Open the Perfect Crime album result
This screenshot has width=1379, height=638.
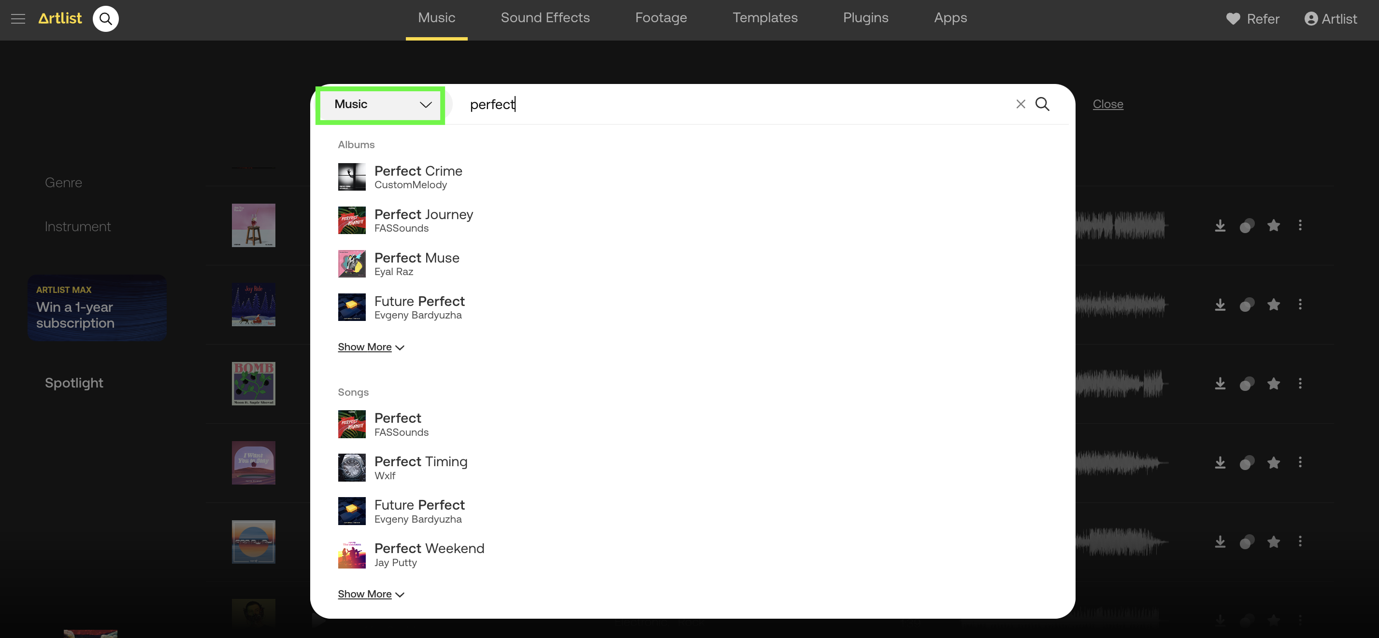click(400, 177)
